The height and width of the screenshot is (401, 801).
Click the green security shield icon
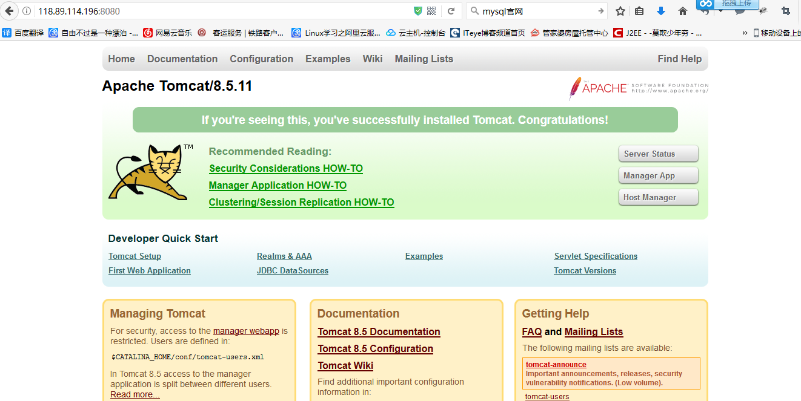418,11
